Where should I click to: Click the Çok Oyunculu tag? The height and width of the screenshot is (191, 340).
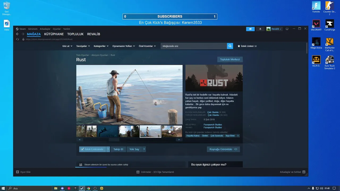[x=217, y=136]
